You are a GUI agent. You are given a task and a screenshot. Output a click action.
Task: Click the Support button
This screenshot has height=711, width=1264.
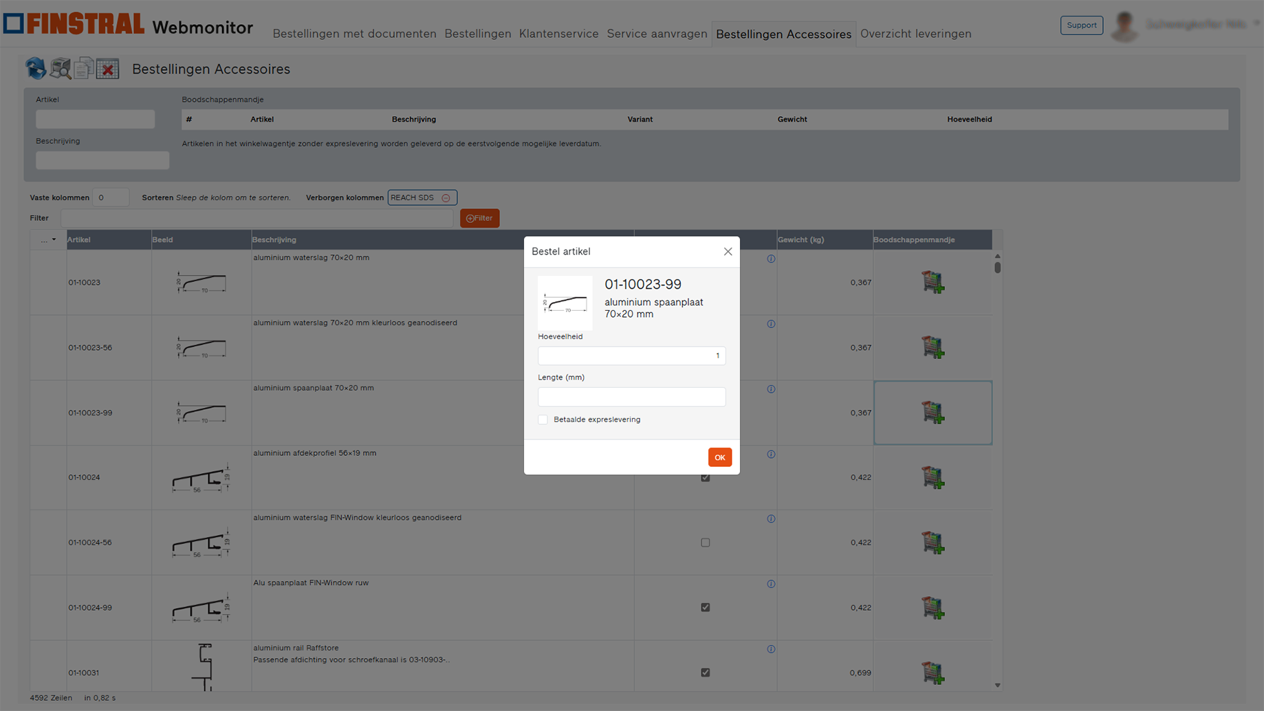coord(1082,25)
